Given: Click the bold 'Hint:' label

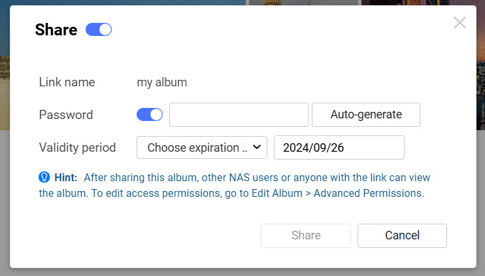Looking at the screenshot, I should click(65, 177).
